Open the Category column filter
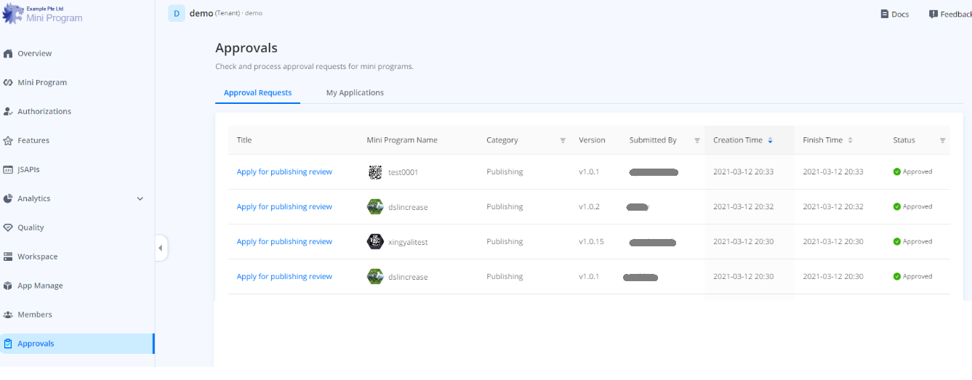The width and height of the screenshot is (972, 380). tap(563, 141)
